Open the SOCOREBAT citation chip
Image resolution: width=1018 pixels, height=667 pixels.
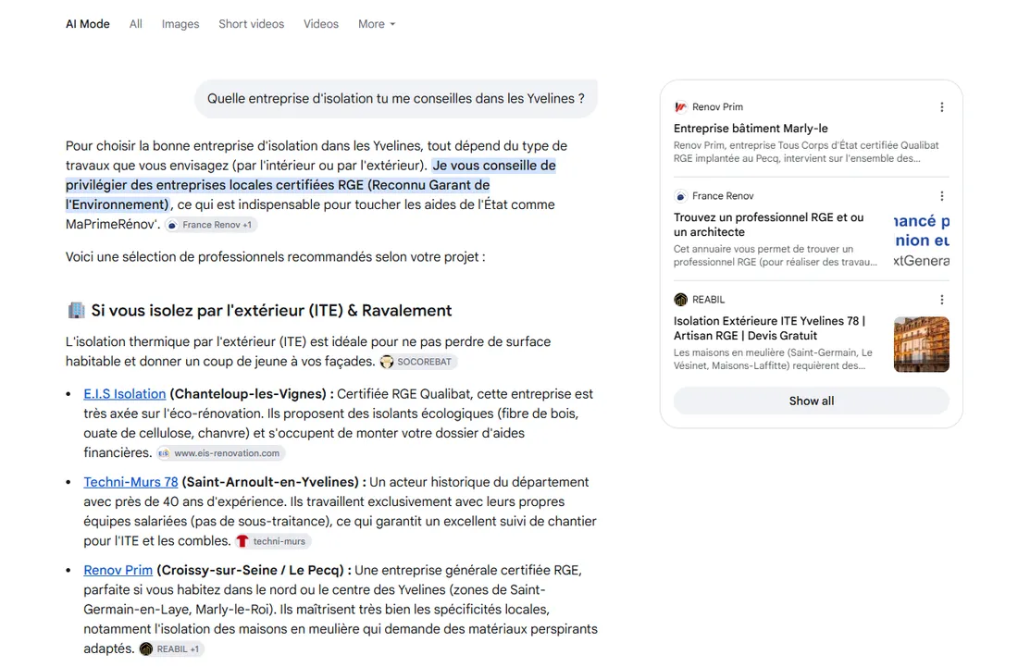tap(418, 362)
